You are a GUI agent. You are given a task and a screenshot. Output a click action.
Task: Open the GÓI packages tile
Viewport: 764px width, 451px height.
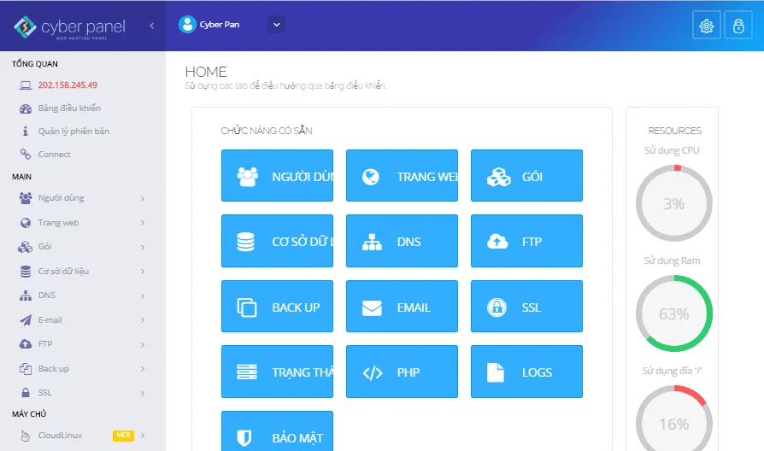[526, 175]
